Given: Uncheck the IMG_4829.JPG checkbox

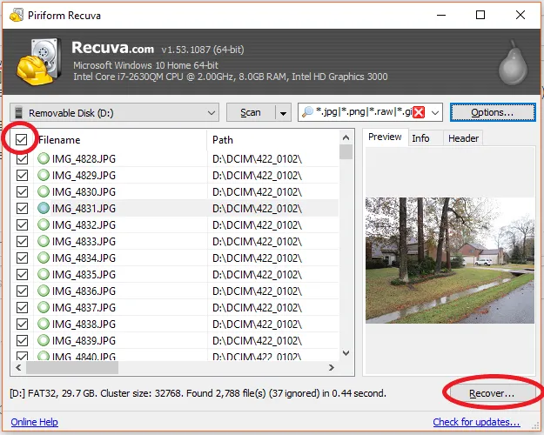Looking at the screenshot, I should click(x=23, y=175).
